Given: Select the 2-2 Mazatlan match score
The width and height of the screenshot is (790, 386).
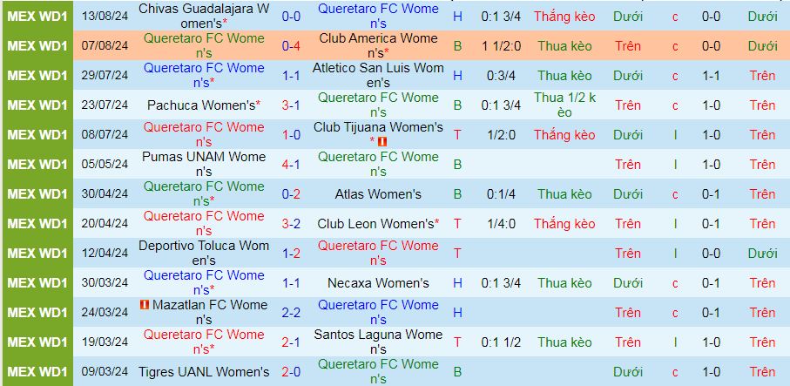Looking at the screenshot, I should pyautogui.click(x=291, y=313).
